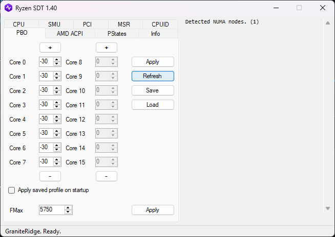
Task: Decrease Core 5 offset with down arrow
Action: pyautogui.click(x=57, y=135)
